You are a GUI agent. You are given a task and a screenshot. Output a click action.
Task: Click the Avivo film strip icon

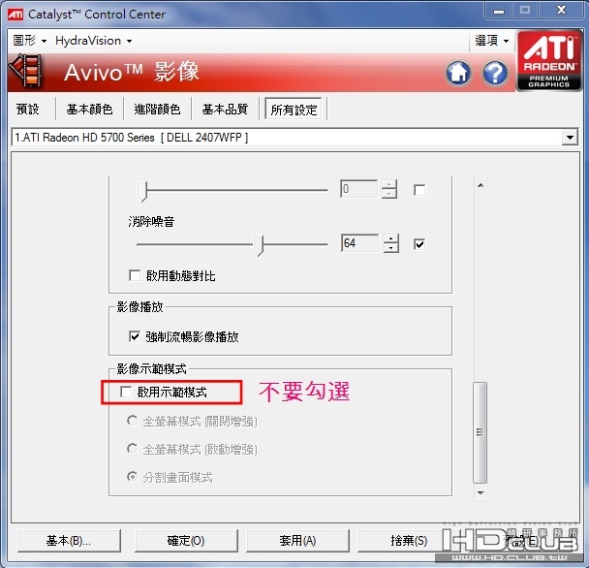25,71
